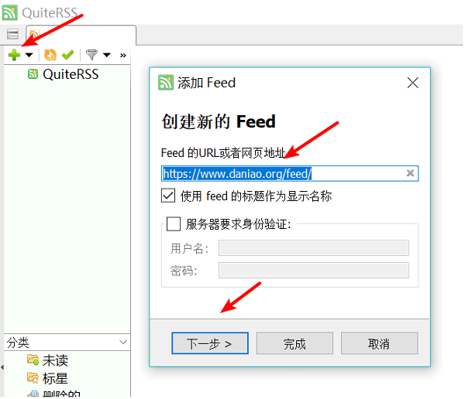Toggle use feed title as display name
The width and height of the screenshot is (465, 399).
(x=168, y=196)
